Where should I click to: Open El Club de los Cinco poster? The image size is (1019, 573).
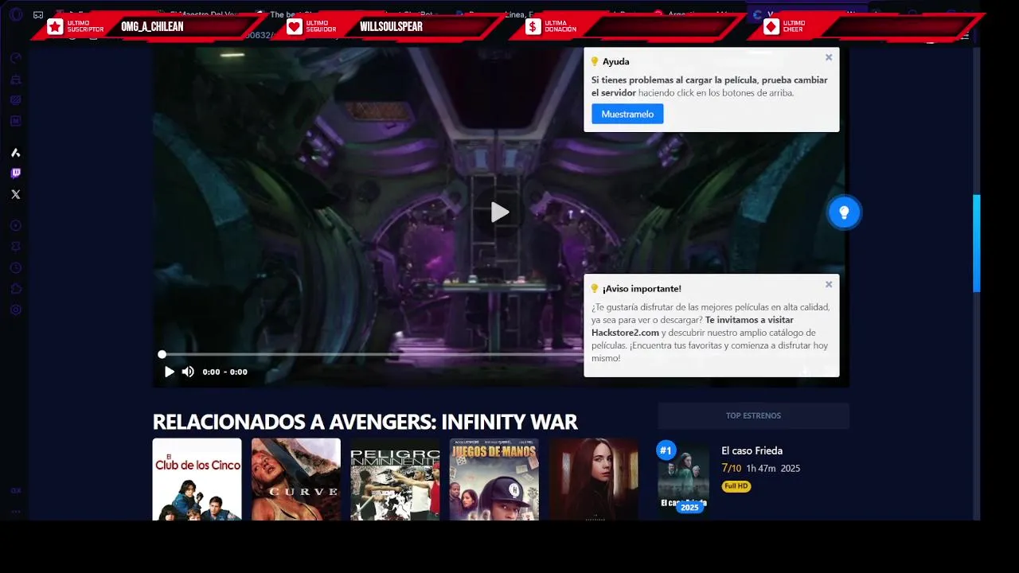(197, 479)
